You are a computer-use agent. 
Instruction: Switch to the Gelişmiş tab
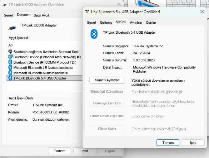click(x=106, y=22)
